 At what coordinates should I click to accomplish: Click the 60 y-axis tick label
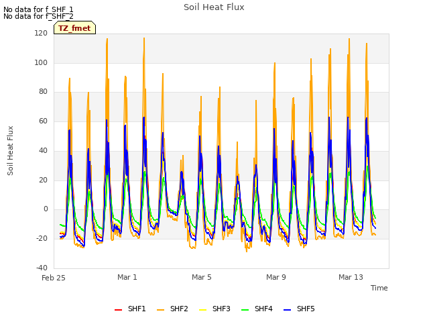click(43, 121)
